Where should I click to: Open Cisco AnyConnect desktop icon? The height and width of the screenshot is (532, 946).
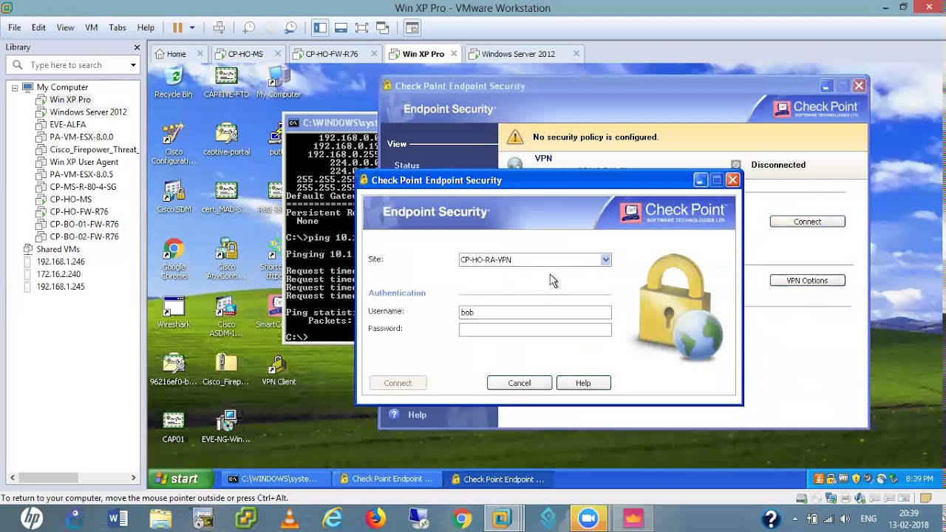tap(226, 259)
